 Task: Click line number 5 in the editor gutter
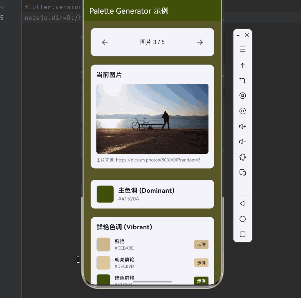pos(2,18)
